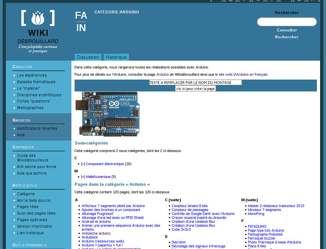
Task: Click 'clic ici pour créer la page'
Action: click(195, 88)
